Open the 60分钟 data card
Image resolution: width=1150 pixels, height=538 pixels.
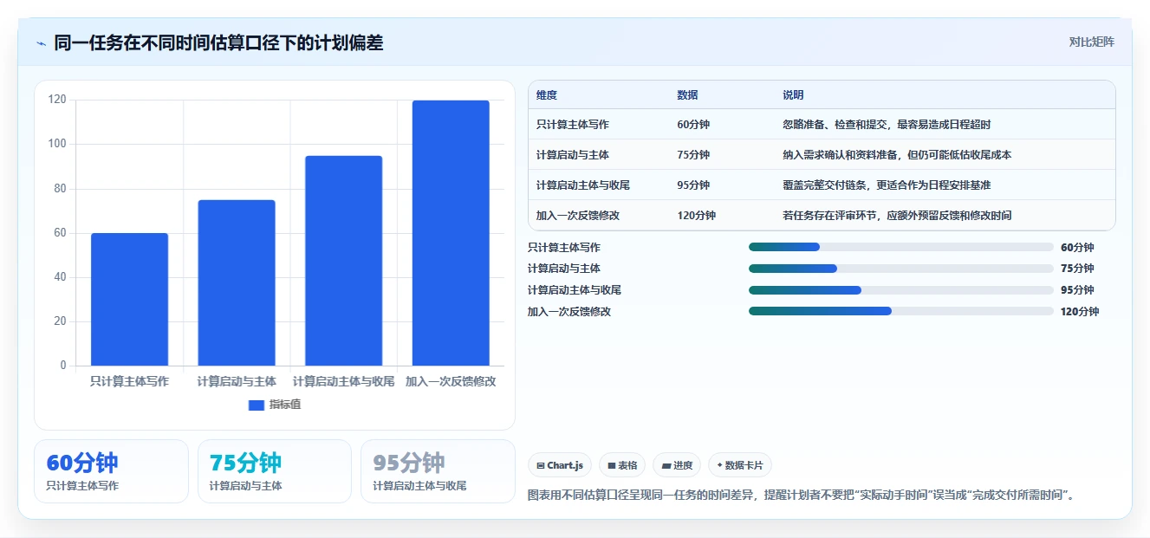(x=111, y=471)
